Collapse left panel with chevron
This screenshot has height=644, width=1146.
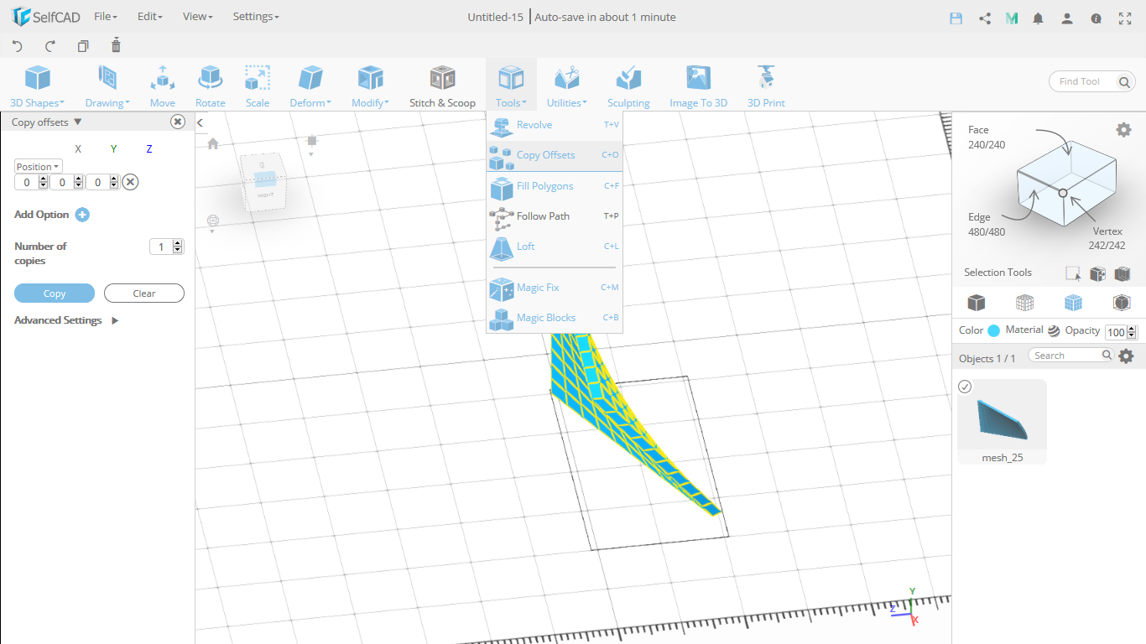point(201,123)
